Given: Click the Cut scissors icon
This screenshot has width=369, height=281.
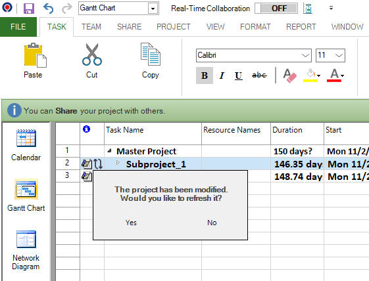Looking at the screenshot, I should coord(92,54).
